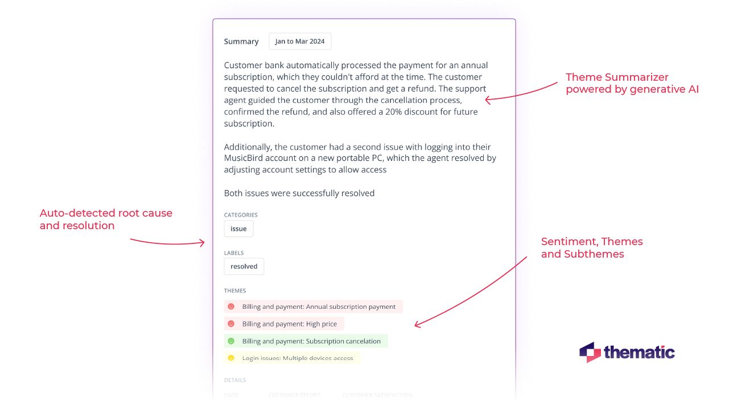729x410 pixels.
Task: Collapse the THEMES section
Action: point(234,290)
